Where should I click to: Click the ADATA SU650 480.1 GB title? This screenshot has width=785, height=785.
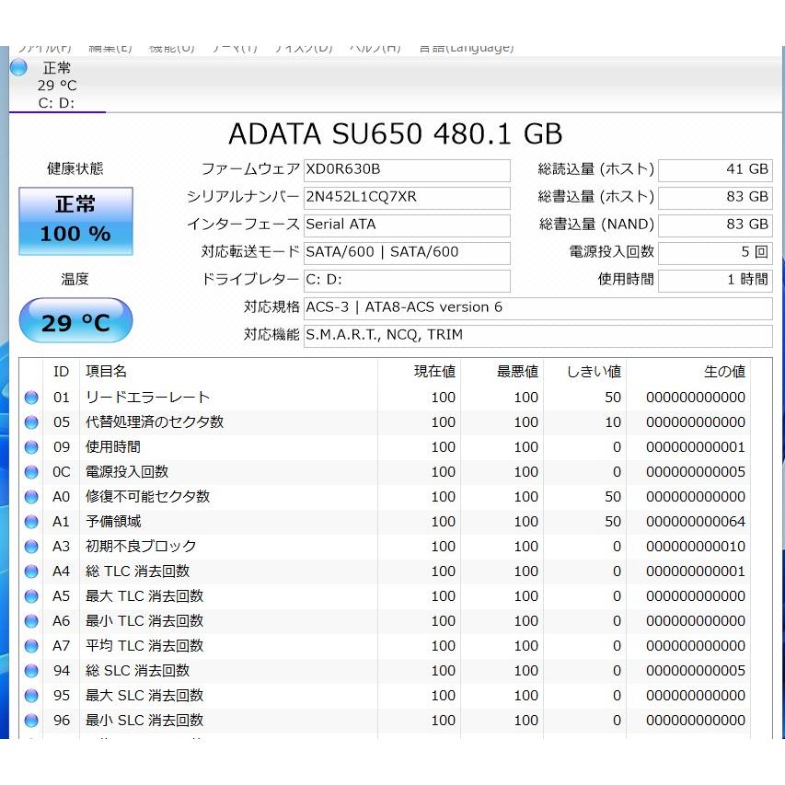point(396,133)
